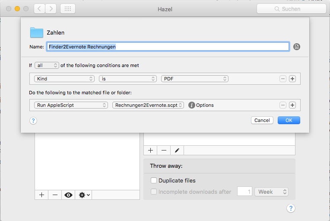330x221 pixels.
Task: Click the Cancel button
Action: coord(262,120)
